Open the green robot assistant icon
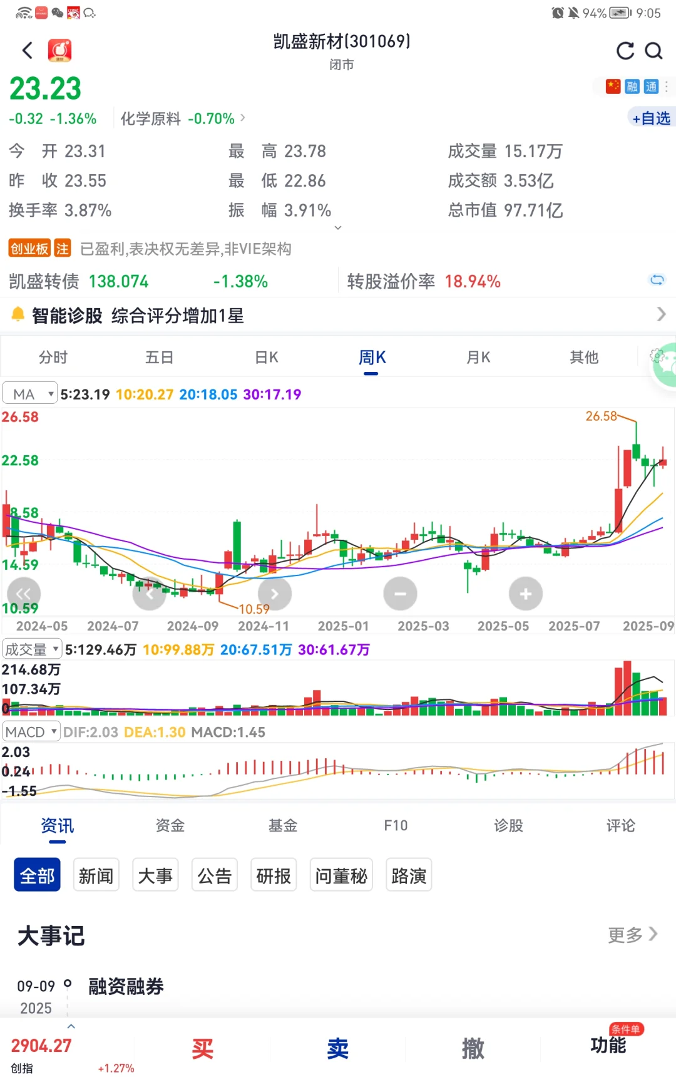This screenshot has height=1082, width=676. click(x=666, y=364)
